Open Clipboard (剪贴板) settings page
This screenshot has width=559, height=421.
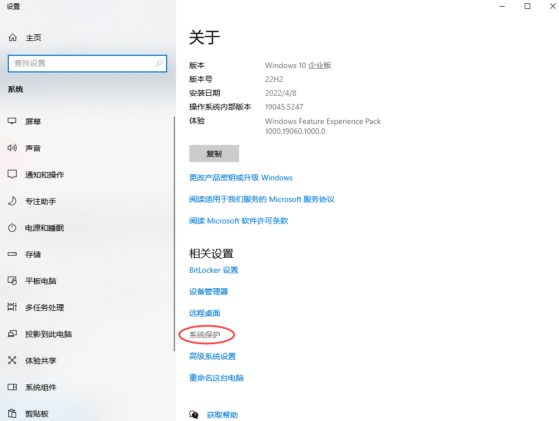[37, 414]
